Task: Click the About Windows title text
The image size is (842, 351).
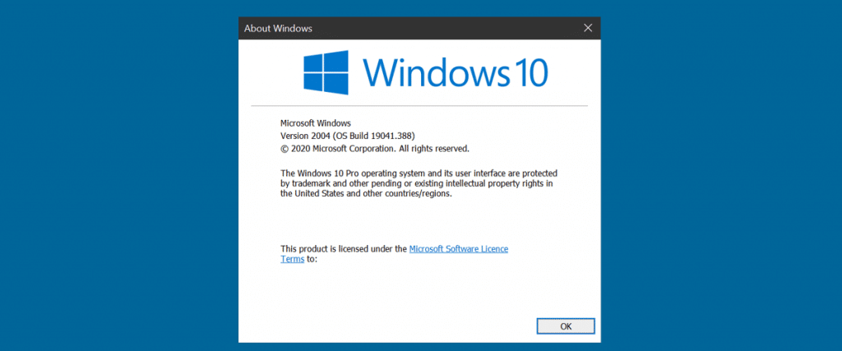Action: [x=278, y=28]
